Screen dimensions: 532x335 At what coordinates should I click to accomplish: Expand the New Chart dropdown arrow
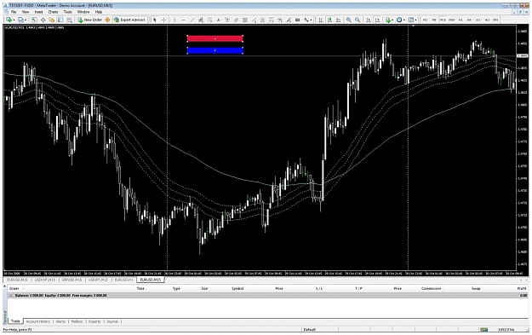(x=14, y=20)
